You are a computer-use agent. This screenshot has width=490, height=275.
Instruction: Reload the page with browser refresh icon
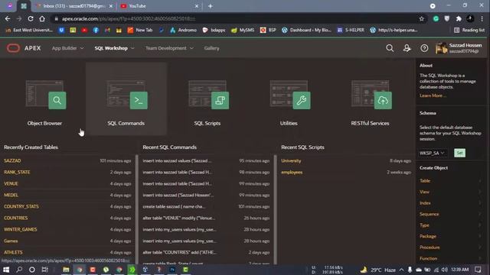pos(31,18)
